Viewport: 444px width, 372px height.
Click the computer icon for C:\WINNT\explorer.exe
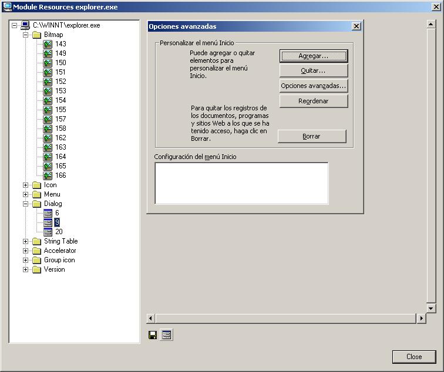[25, 25]
